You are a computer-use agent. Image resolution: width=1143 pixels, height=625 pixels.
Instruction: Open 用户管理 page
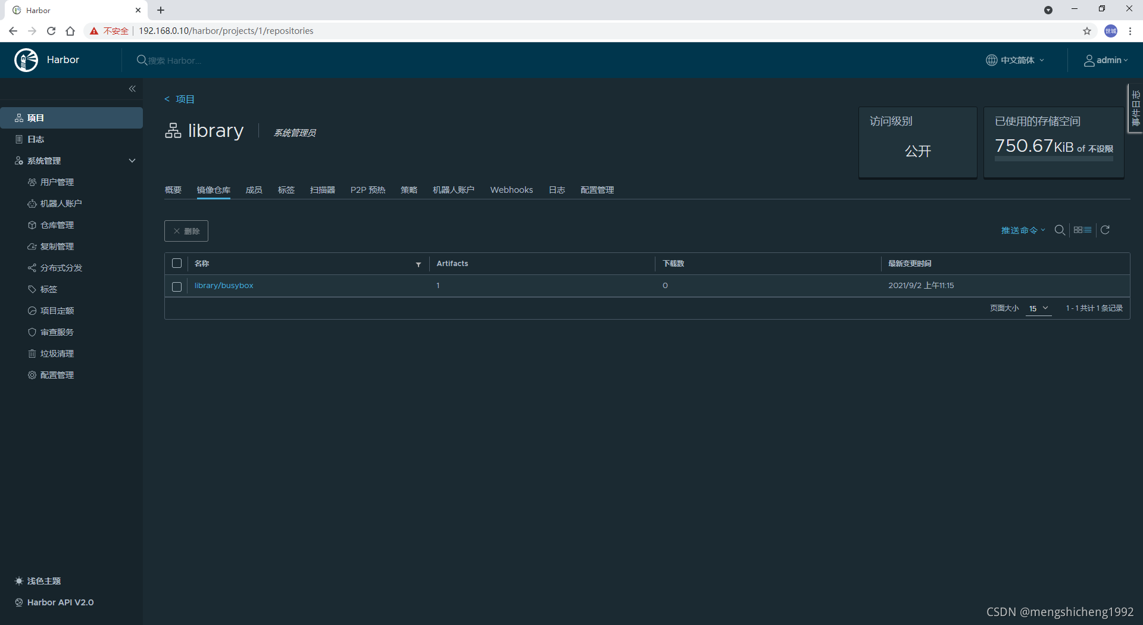pyautogui.click(x=57, y=182)
